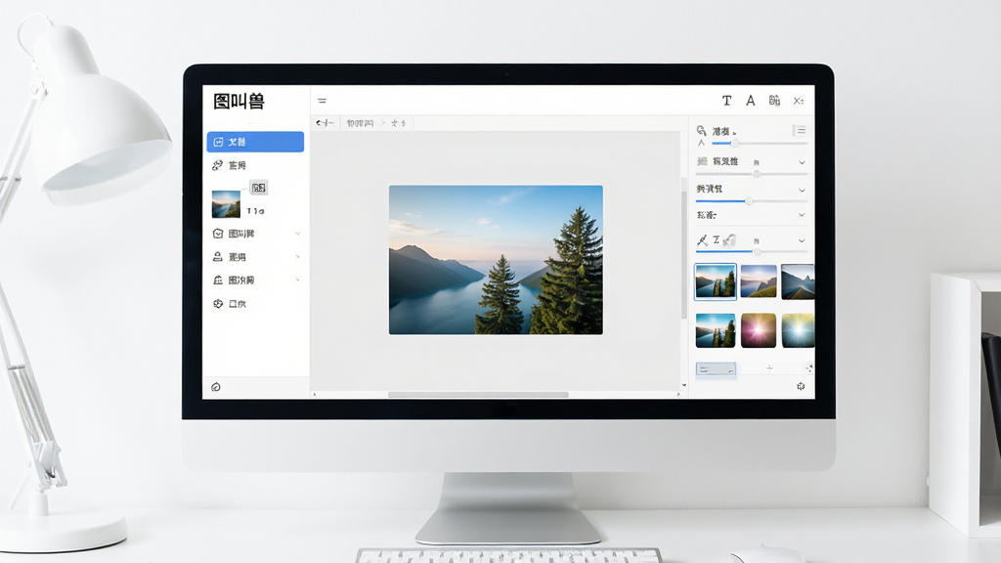Choose the pink lens flare filter thumbnail
This screenshot has width=1001, height=563.
pos(759,330)
